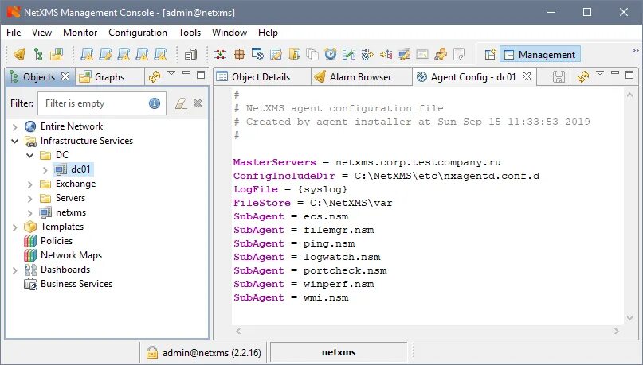Click the green chart script toolbar icon
The image size is (643, 365).
point(348,54)
